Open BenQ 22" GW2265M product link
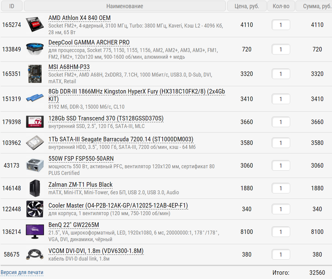Screen dimensions: 332x279 pos(74,225)
